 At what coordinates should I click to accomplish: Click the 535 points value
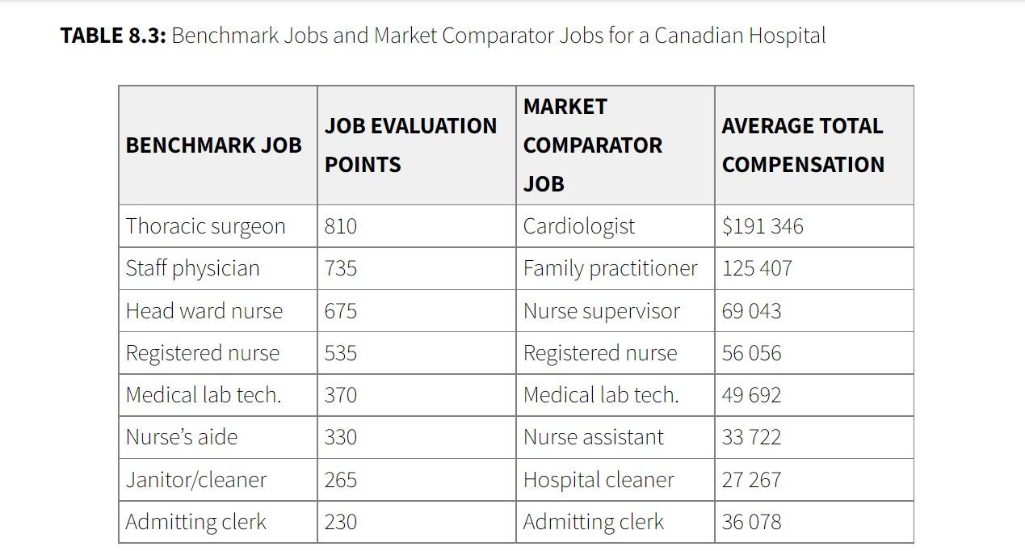point(341,353)
